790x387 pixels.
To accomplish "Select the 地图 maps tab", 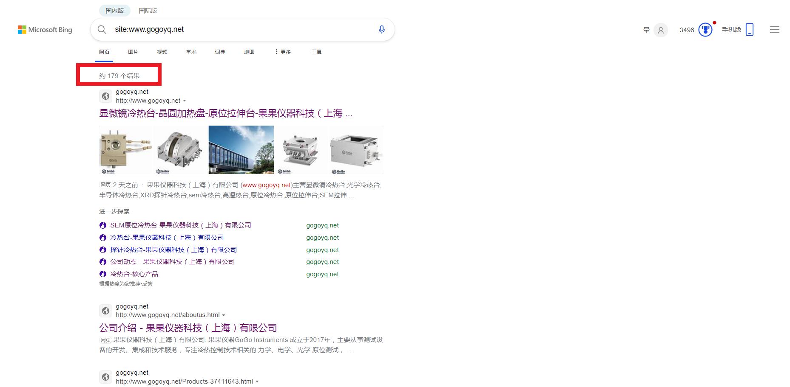I will point(249,52).
